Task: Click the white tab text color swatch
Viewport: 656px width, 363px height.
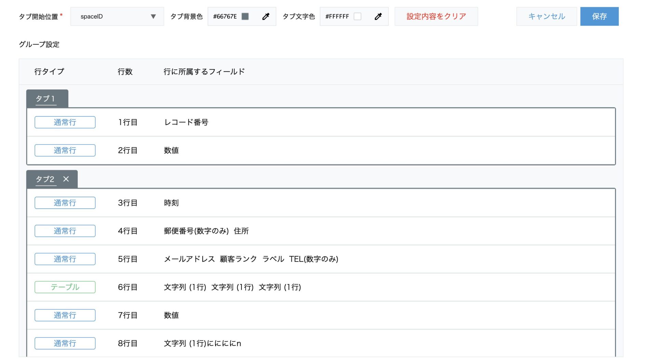Action: click(x=357, y=16)
